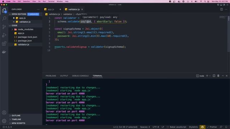
Task: Change line ending via LF
Action: (x=163, y=127)
